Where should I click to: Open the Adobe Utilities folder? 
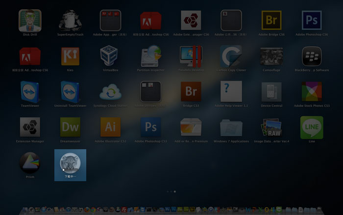click(151, 92)
